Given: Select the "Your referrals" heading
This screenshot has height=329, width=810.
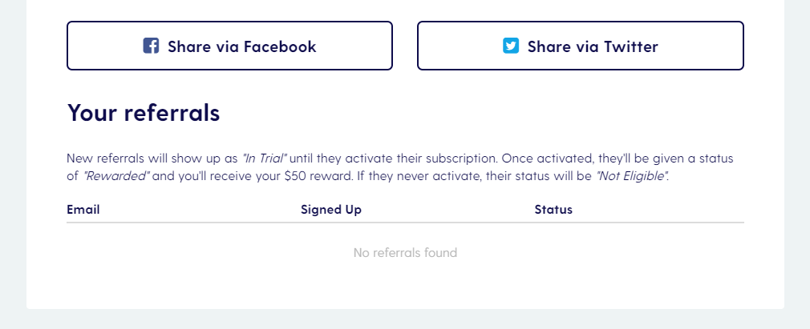Looking at the screenshot, I should [144, 112].
